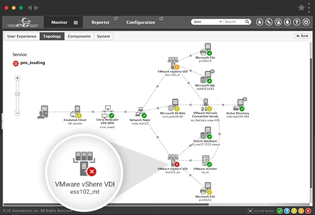Zoom out with the minus button
Image resolution: width=315 pixels, height=215 pixels.
[x=17, y=113]
